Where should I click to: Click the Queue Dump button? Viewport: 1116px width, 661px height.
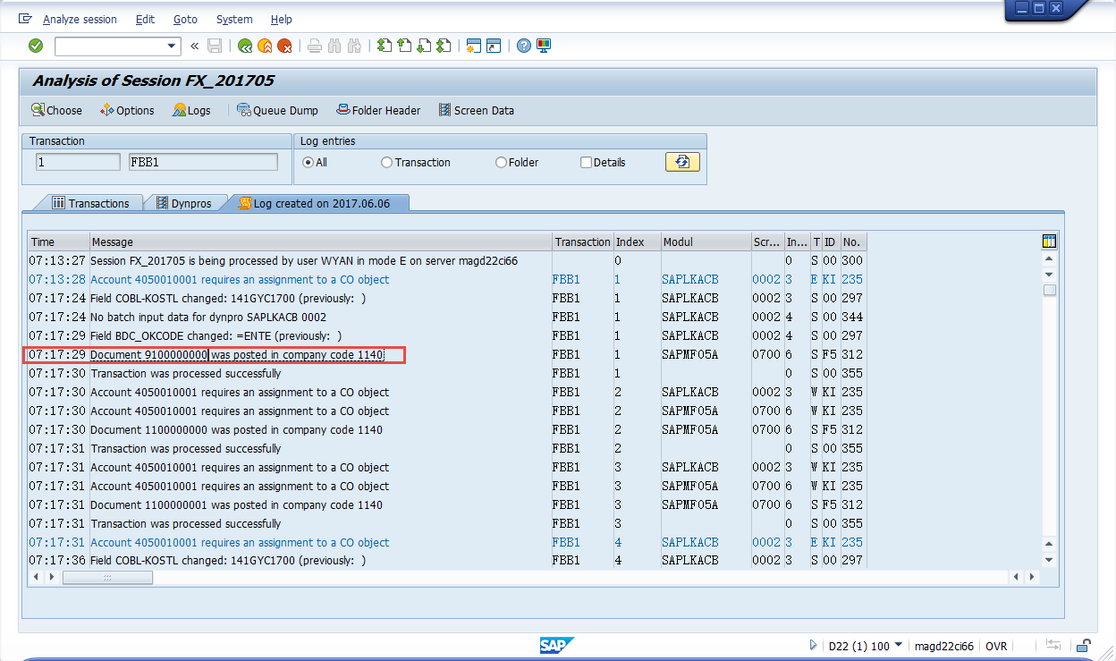tap(277, 110)
